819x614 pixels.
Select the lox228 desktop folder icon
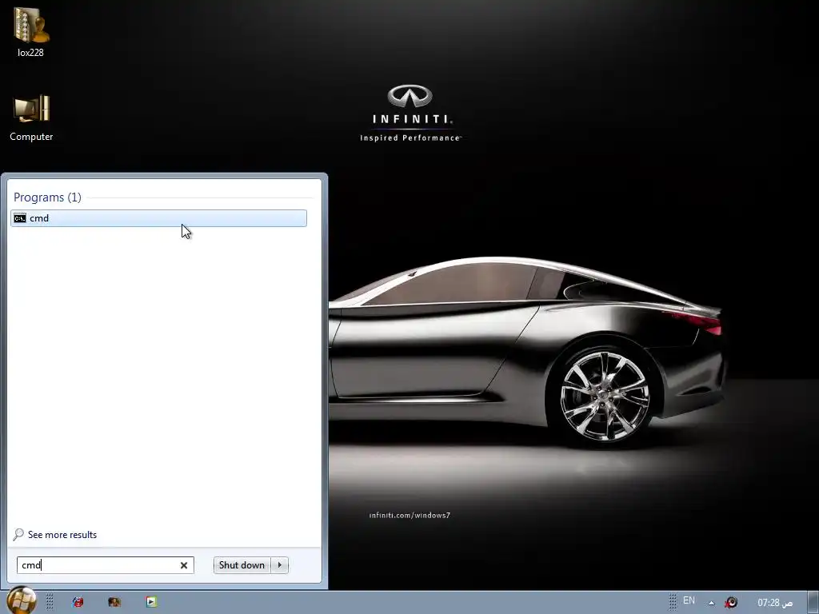coord(31,31)
